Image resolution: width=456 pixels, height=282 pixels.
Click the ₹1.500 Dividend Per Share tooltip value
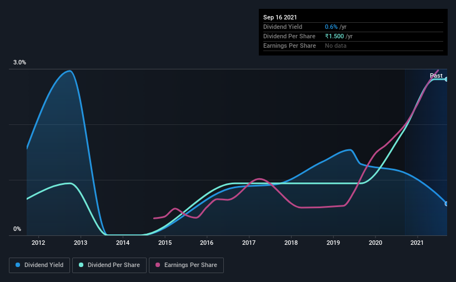pyautogui.click(x=334, y=36)
